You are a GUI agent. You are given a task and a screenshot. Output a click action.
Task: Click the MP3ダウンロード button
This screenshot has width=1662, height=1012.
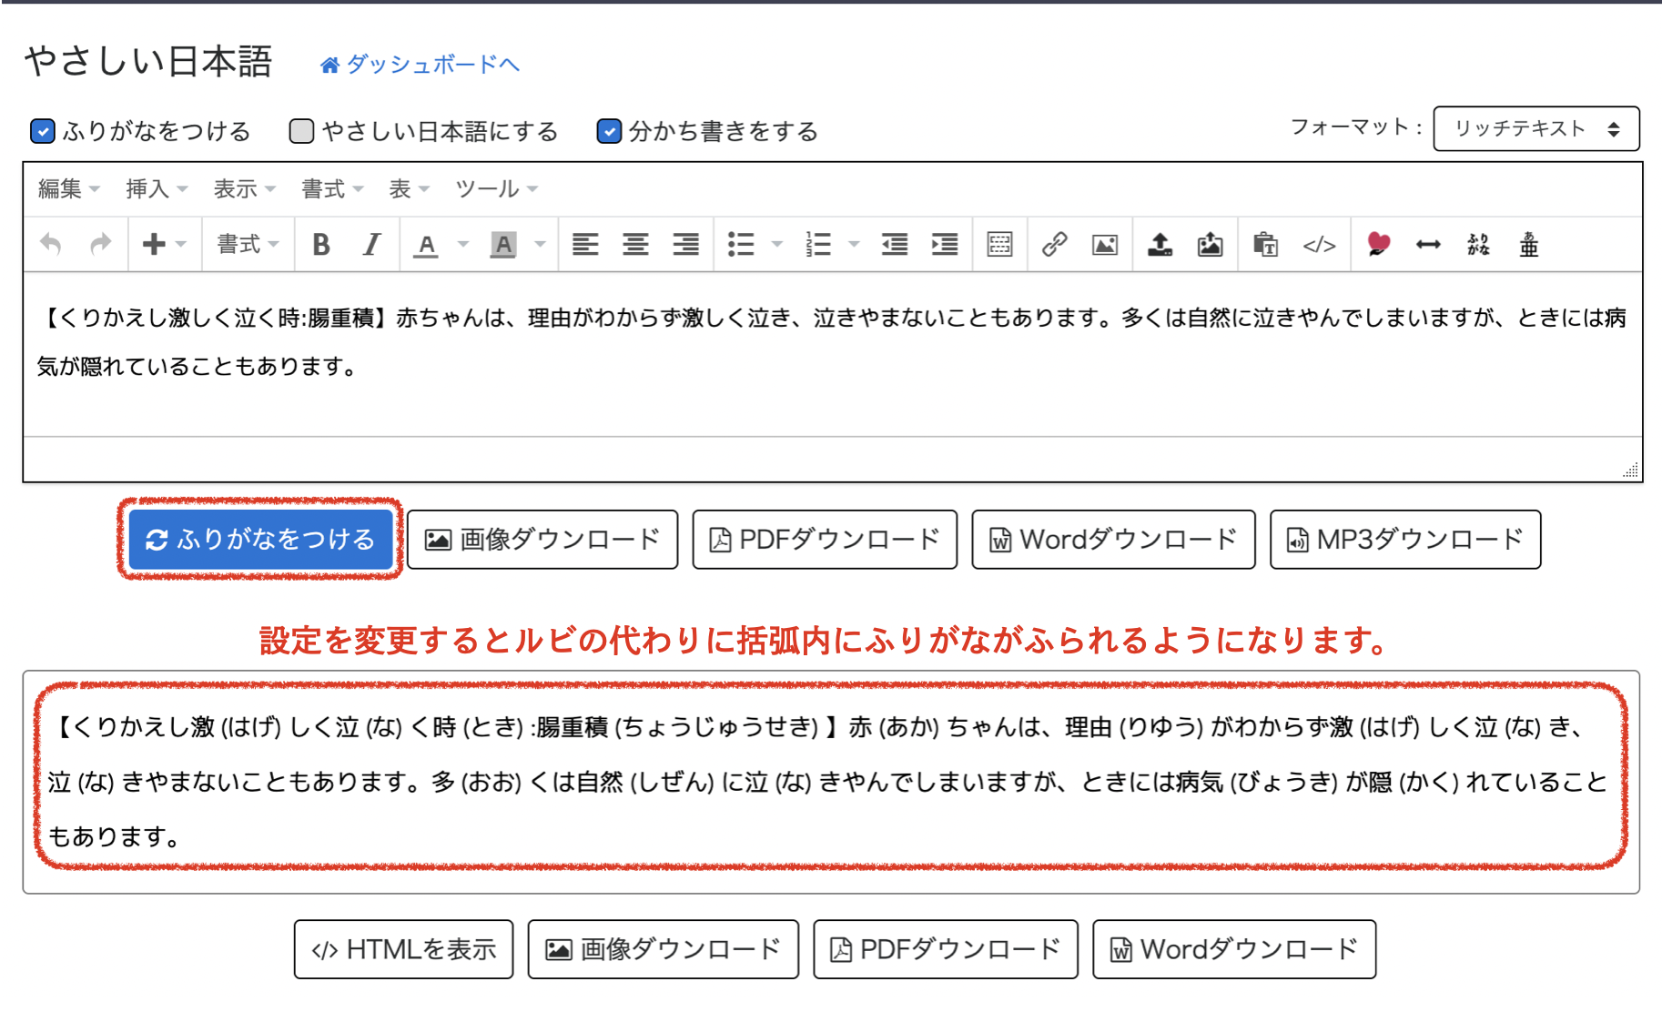(1404, 539)
